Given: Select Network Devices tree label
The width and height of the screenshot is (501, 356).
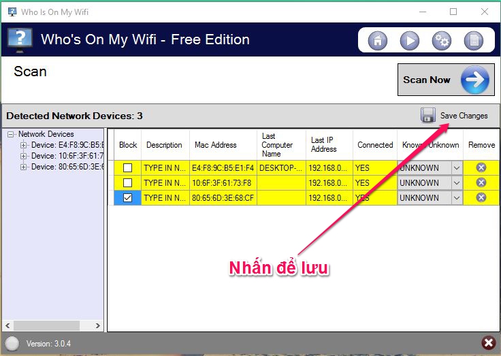Looking at the screenshot, I should [x=46, y=134].
